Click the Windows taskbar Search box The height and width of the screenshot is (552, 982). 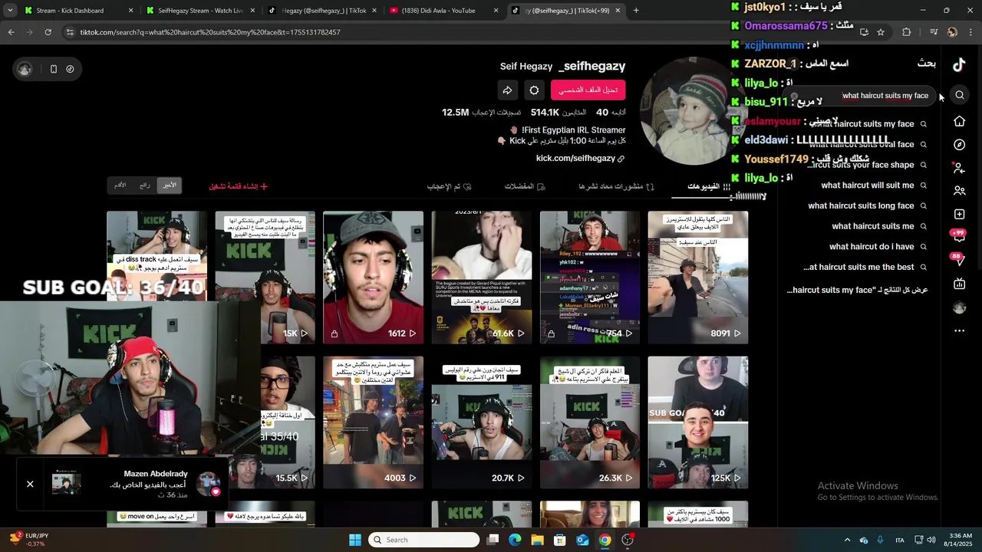pos(423,540)
